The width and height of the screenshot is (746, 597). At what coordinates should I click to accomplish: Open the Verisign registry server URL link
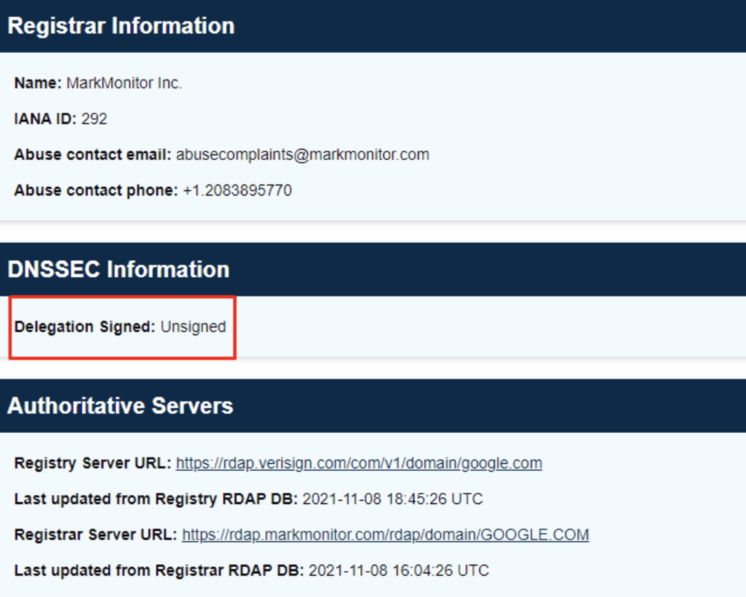[357, 463]
